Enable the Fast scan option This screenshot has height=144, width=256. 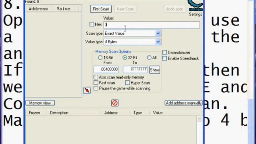click(96, 83)
